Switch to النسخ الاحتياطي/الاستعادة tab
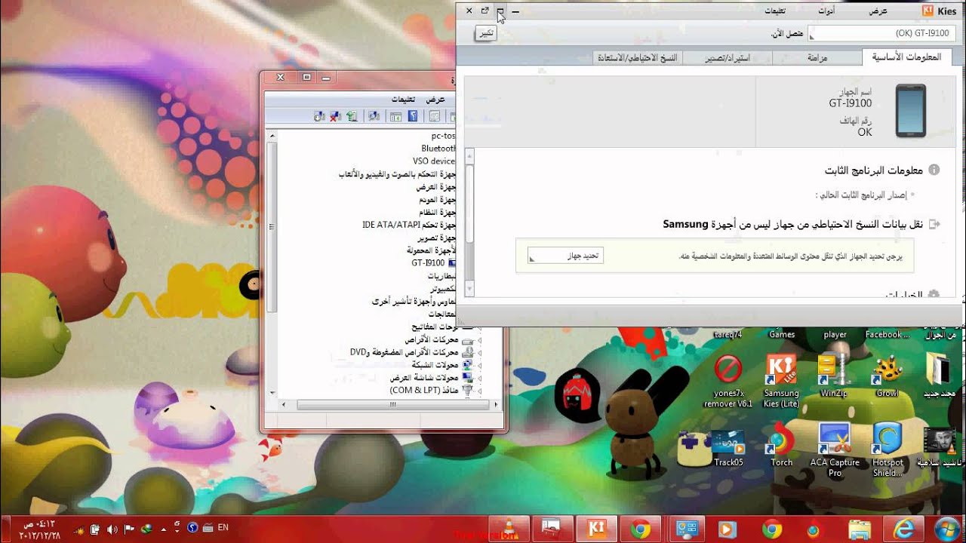This screenshot has height=543, width=966. tap(638, 57)
